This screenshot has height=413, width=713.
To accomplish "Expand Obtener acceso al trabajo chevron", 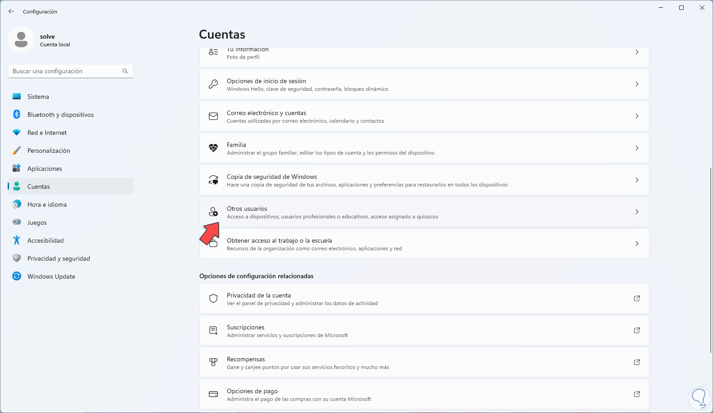I will (637, 244).
